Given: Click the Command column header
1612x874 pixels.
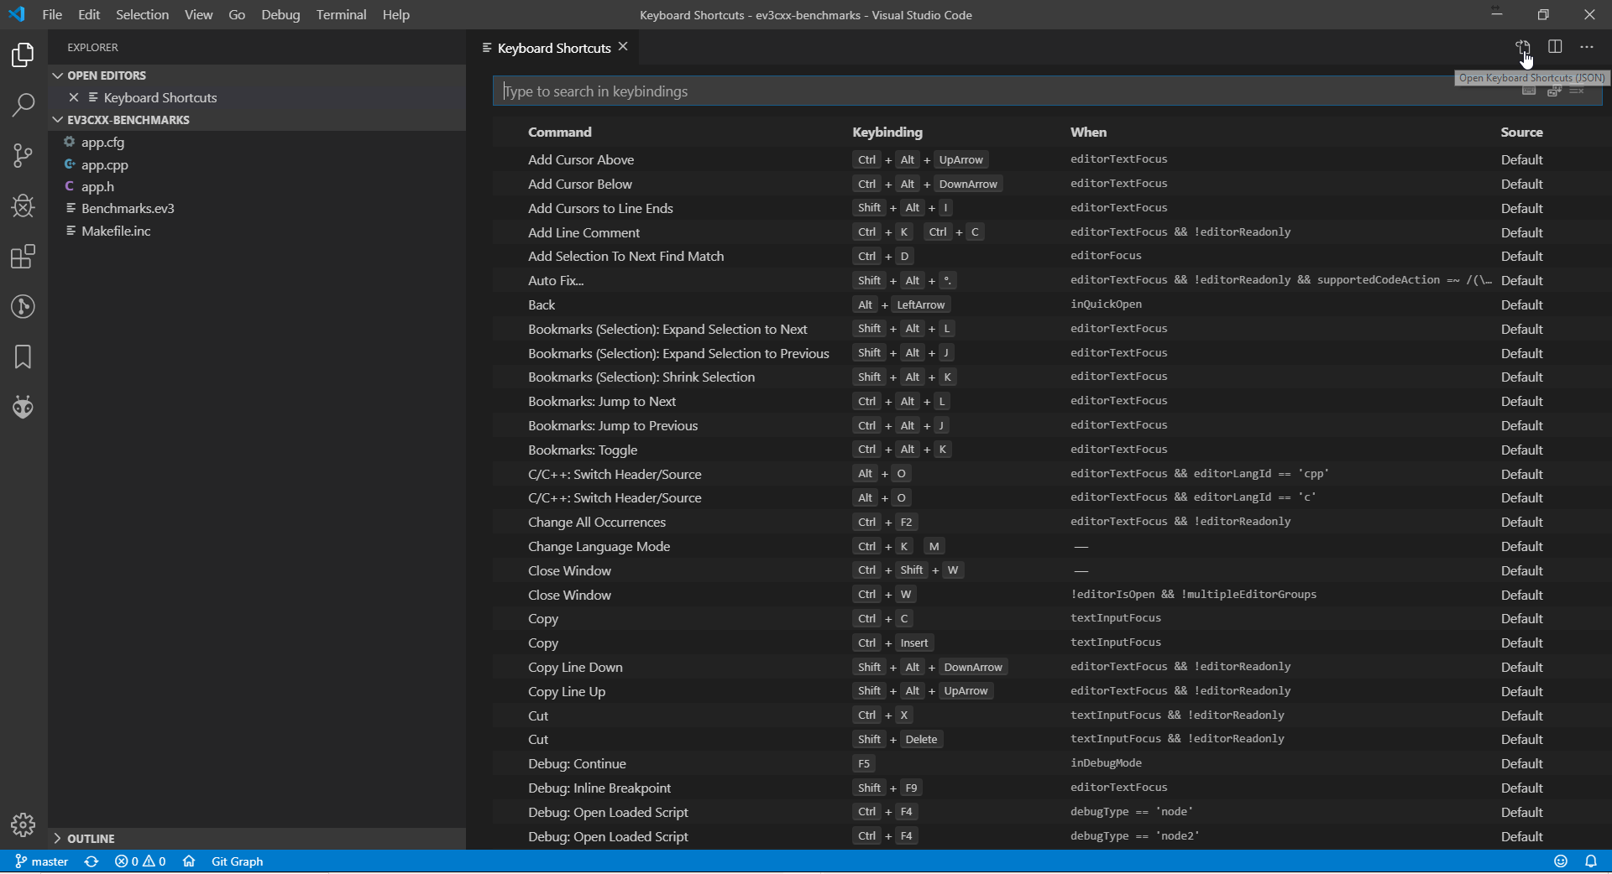Looking at the screenshot, I should pyautogui.click(x=560, y=132).
